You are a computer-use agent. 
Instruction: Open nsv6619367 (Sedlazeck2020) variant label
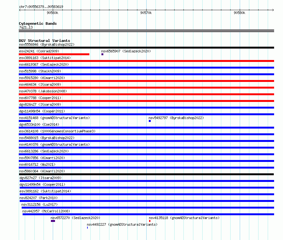click(x=44, y=64)
